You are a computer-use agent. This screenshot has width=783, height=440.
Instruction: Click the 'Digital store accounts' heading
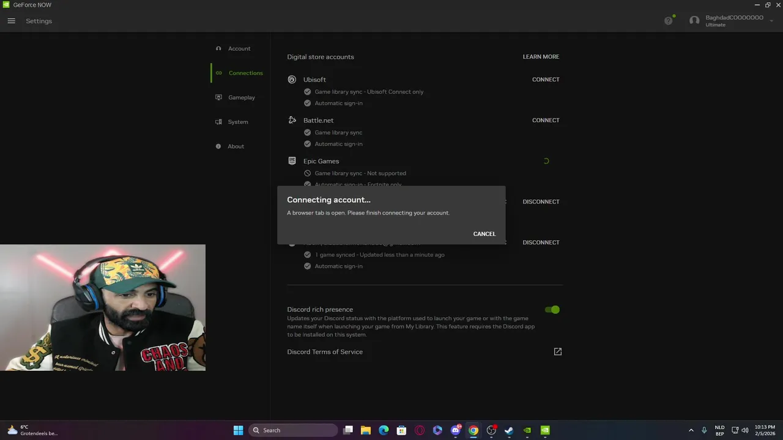[321, 57]
